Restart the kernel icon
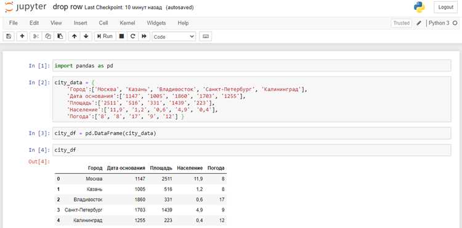This screenshot has width=462, height=228. pos(133,36)
